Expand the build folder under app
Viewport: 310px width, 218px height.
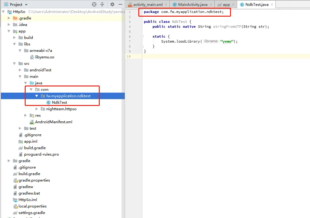coord(14,38)
